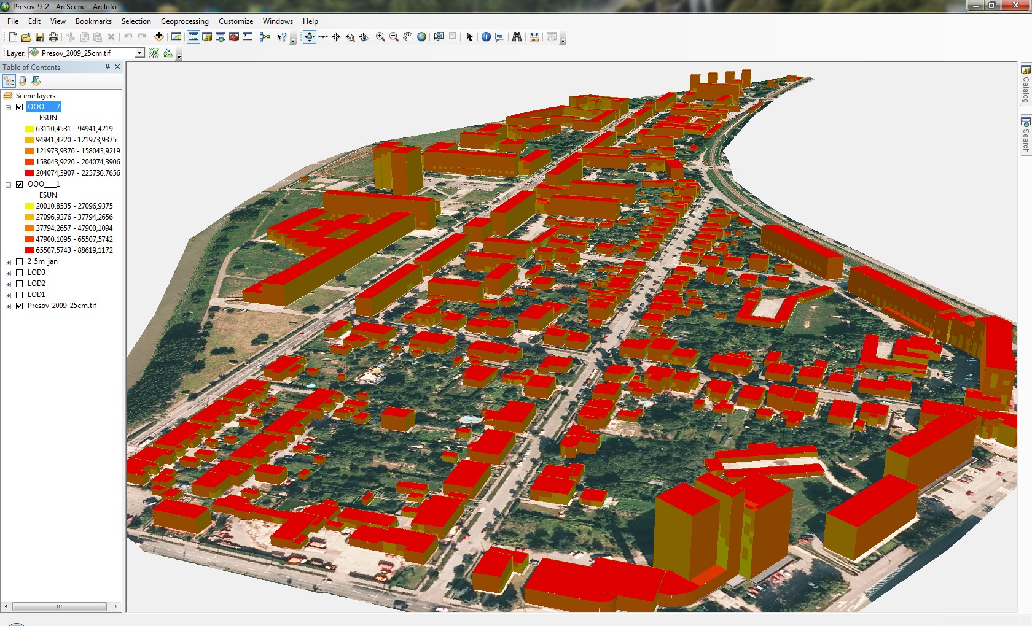Click the Table of Contents horizontal scrollbar

tap(60, 606)
